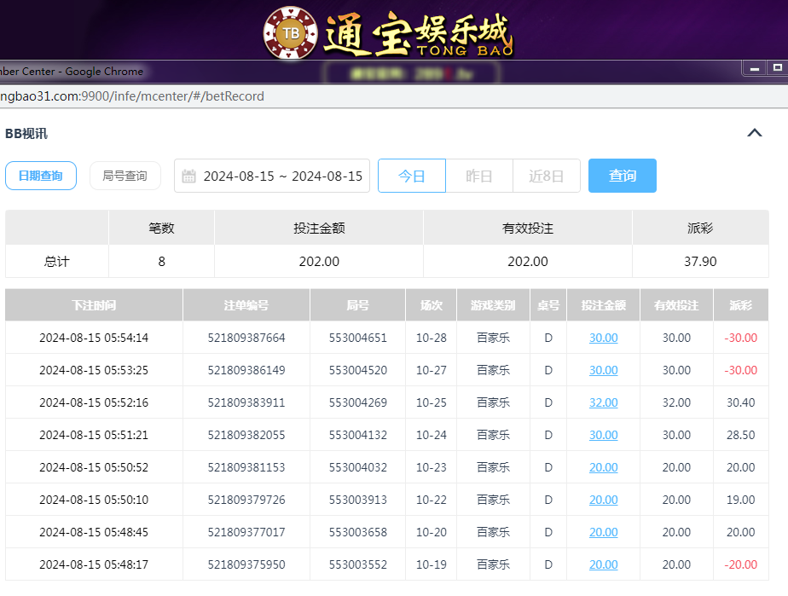
Task: Open bet amount link for order 521809387664
Action: click(603, 338)
